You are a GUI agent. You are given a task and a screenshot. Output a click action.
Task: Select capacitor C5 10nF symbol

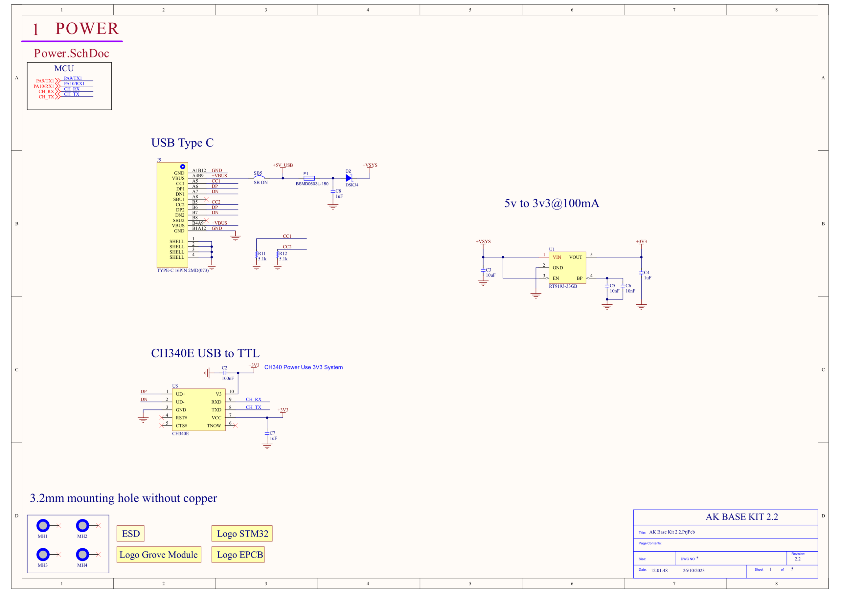[x=607, y=286]
